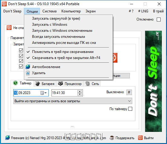Toggle the third checkbox under Запрет
167x144 pixels.
21,61
